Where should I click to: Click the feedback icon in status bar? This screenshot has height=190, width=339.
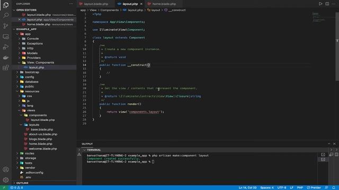click(x=326, y=188)
